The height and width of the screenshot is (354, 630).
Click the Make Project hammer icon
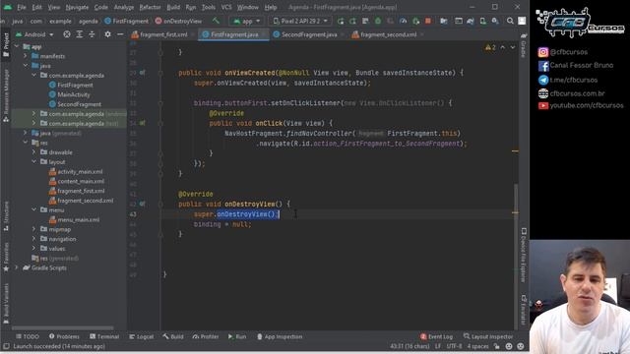coord(217,21)
